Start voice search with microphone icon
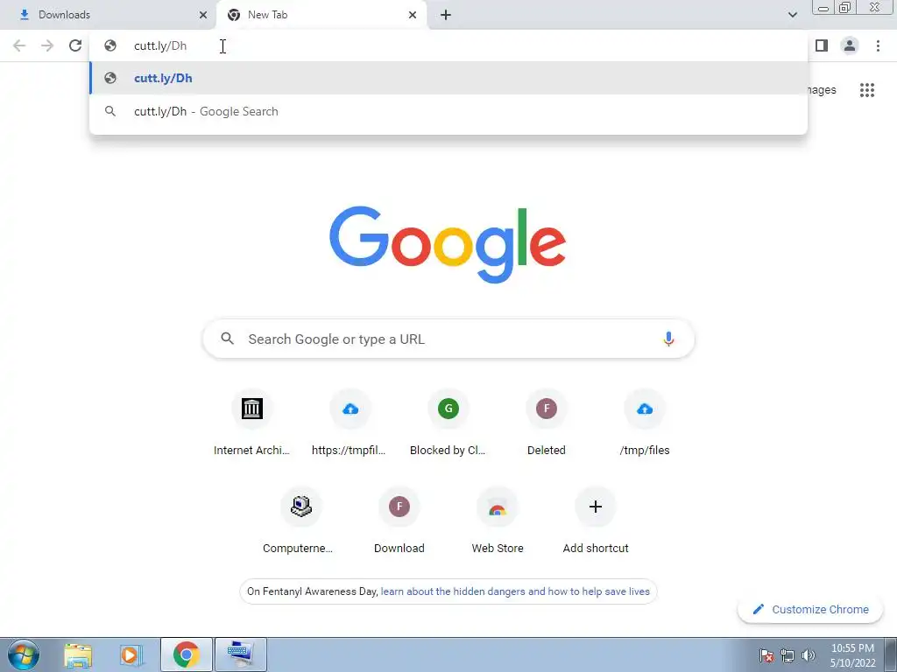Image resolution: width=897 pixels, height=672 pixels. click(x=668, y=339)
